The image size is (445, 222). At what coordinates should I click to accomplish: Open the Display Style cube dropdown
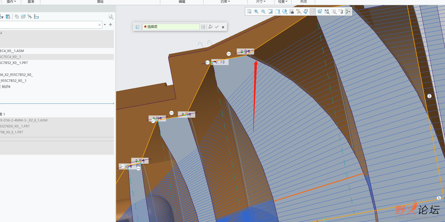point(277,11)
